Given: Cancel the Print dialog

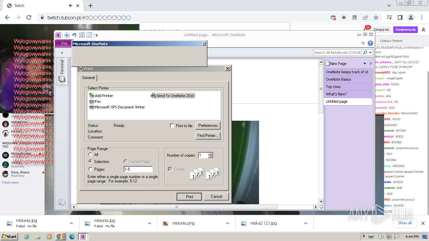Looking at the screenshot, I should click(216, 196).
